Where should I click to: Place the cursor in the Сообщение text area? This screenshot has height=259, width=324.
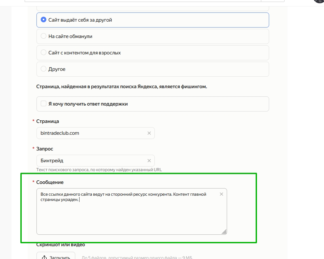tap(131, 216)
